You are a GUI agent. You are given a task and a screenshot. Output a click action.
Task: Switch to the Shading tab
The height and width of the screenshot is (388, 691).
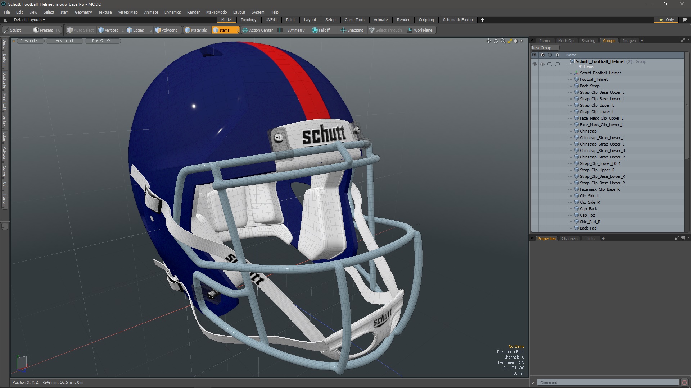pos(588,41)
